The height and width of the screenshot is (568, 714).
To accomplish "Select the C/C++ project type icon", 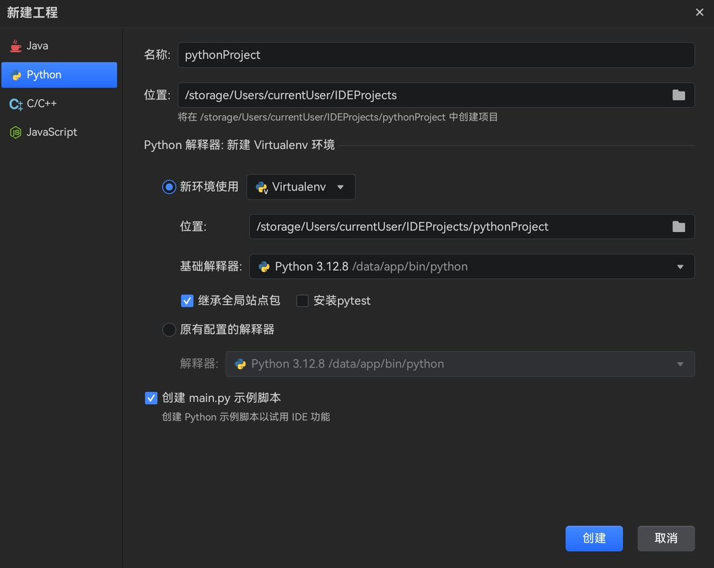I will point(17,103).
